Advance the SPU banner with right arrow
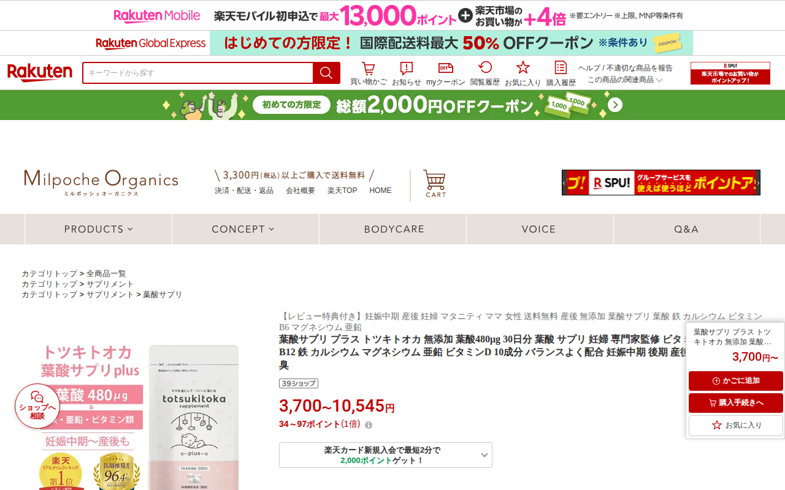The height and width of the screenshot is (490, 785). [x=758, y=183]
